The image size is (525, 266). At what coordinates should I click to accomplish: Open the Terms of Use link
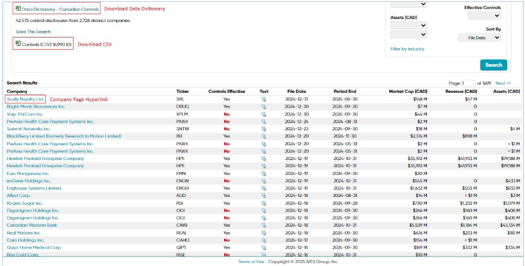[x=251, y=262]
